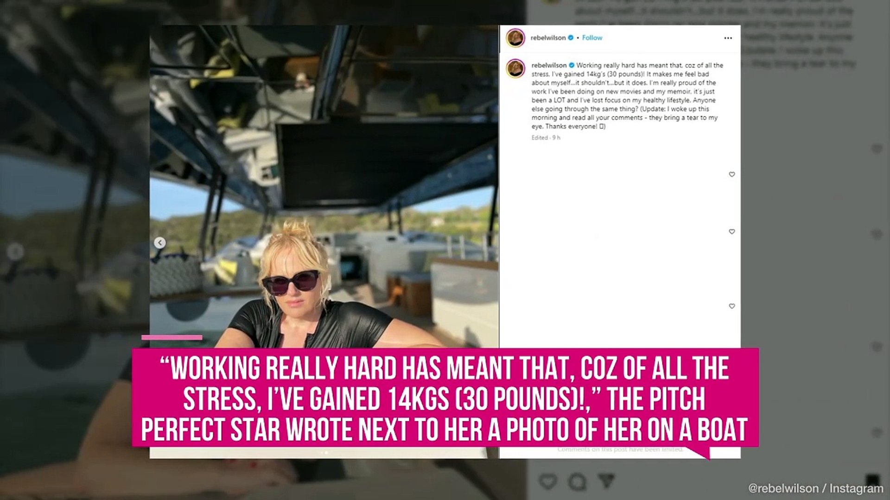The width and height of the screenshot is (890, 500).
Task: Open rebelwilson's profile picture in post header
Action: coord(515,38)
